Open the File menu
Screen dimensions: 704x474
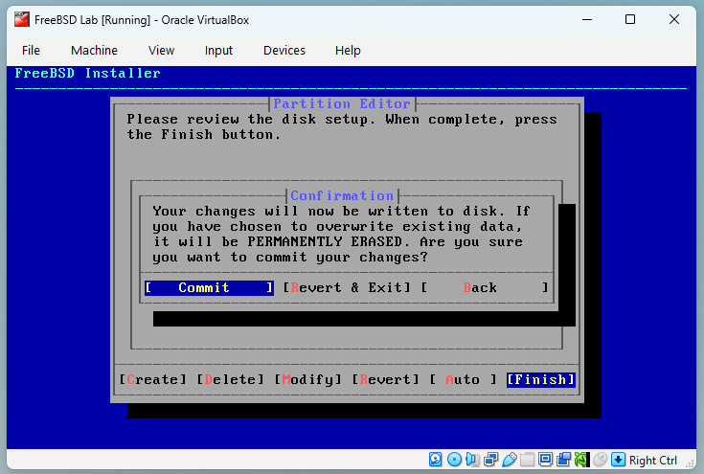[x=31, y=50]
